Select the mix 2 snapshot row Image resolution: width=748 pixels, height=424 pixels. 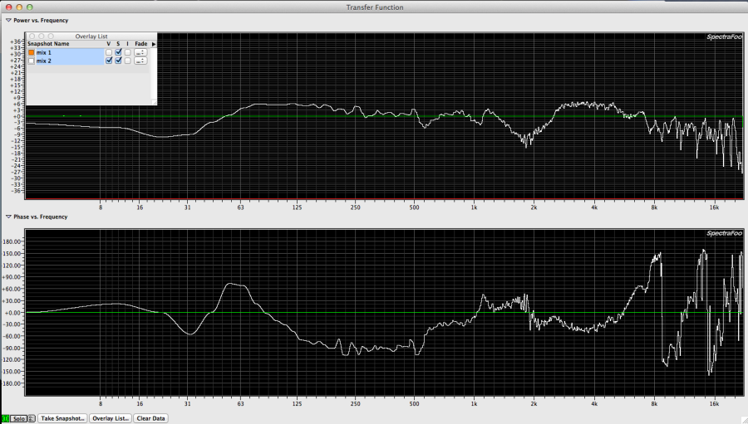[x=66, y=61]
